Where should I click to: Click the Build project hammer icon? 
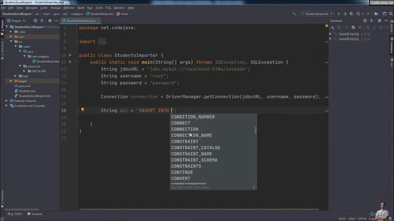(x=294, y=14)
